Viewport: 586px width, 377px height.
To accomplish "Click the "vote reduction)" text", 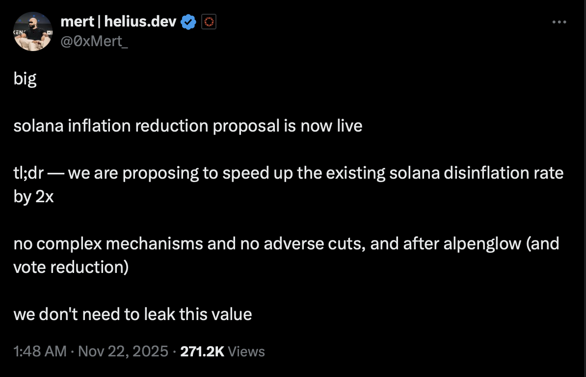I will pos(71,267).
